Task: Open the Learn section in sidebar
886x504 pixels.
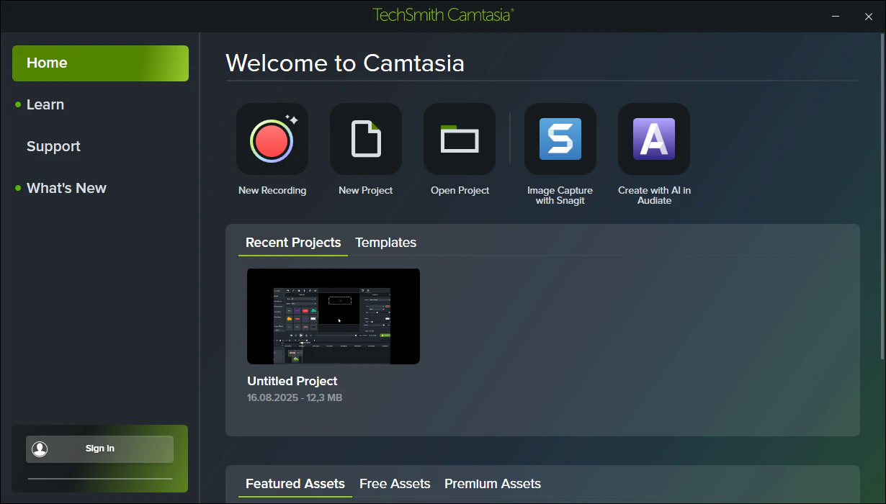Action: click(x=45, y=104)
